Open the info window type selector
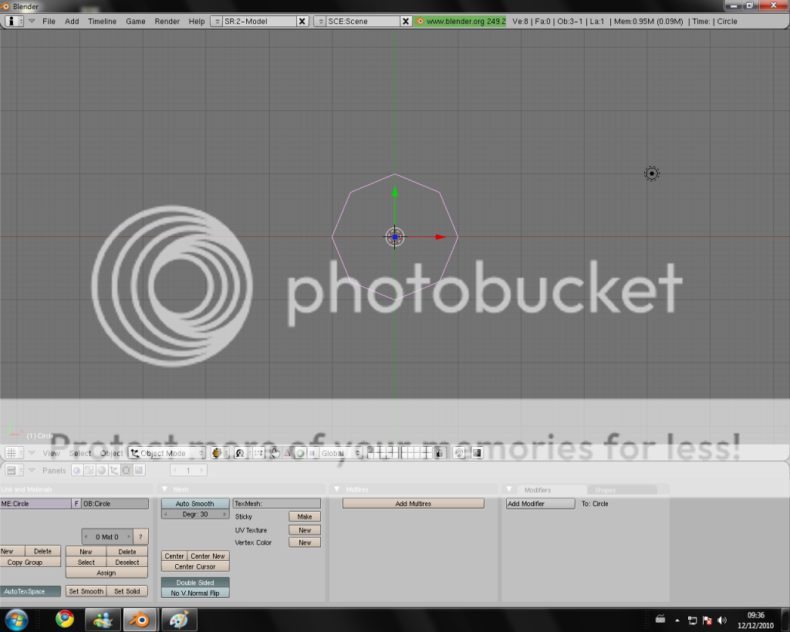 (x=14, y=21)
